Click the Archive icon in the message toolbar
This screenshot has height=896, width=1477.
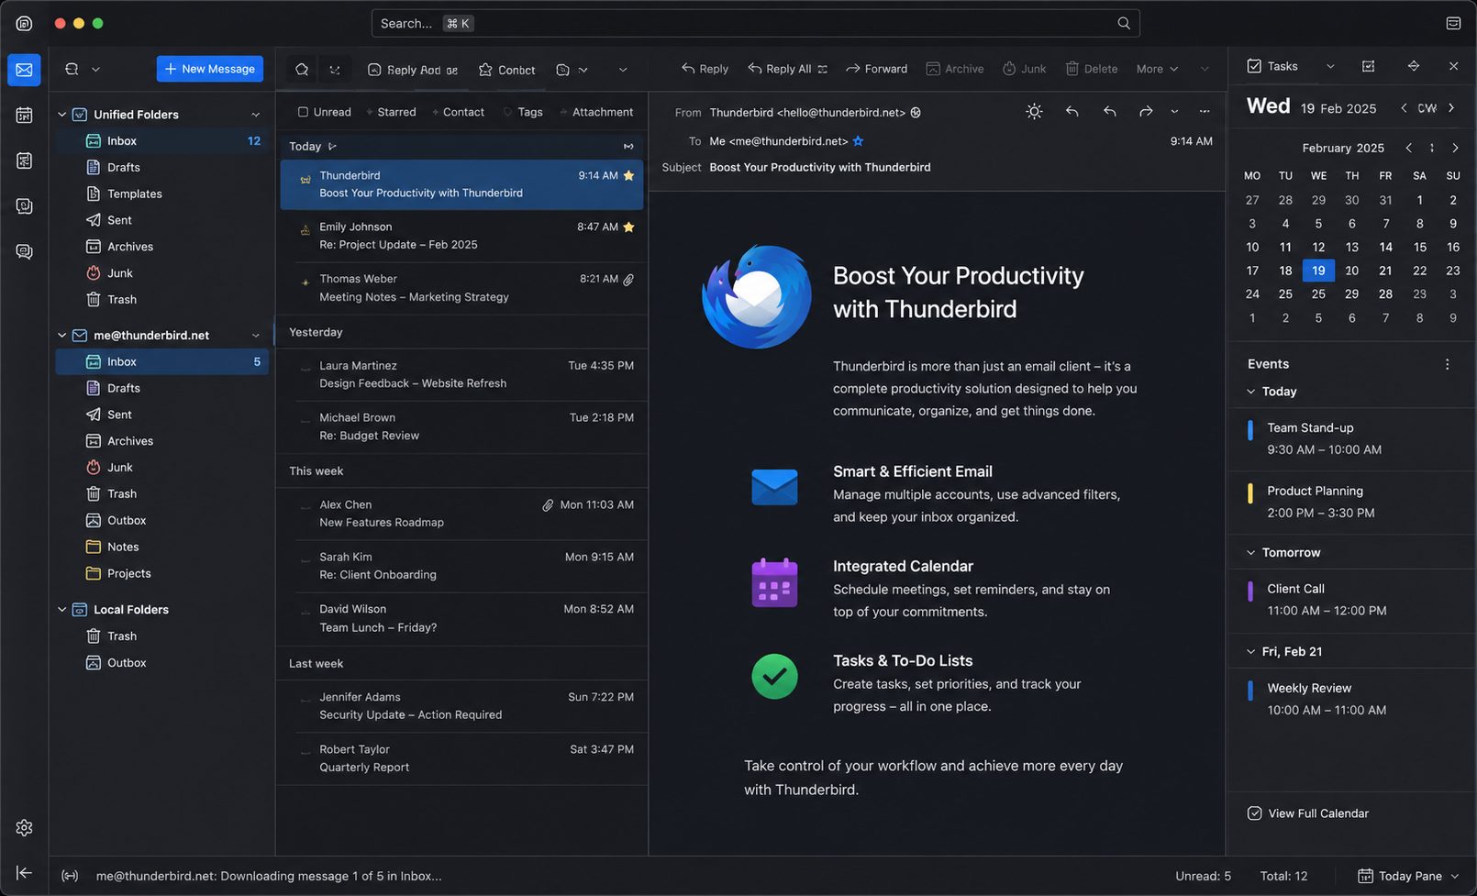click(933, 69)
